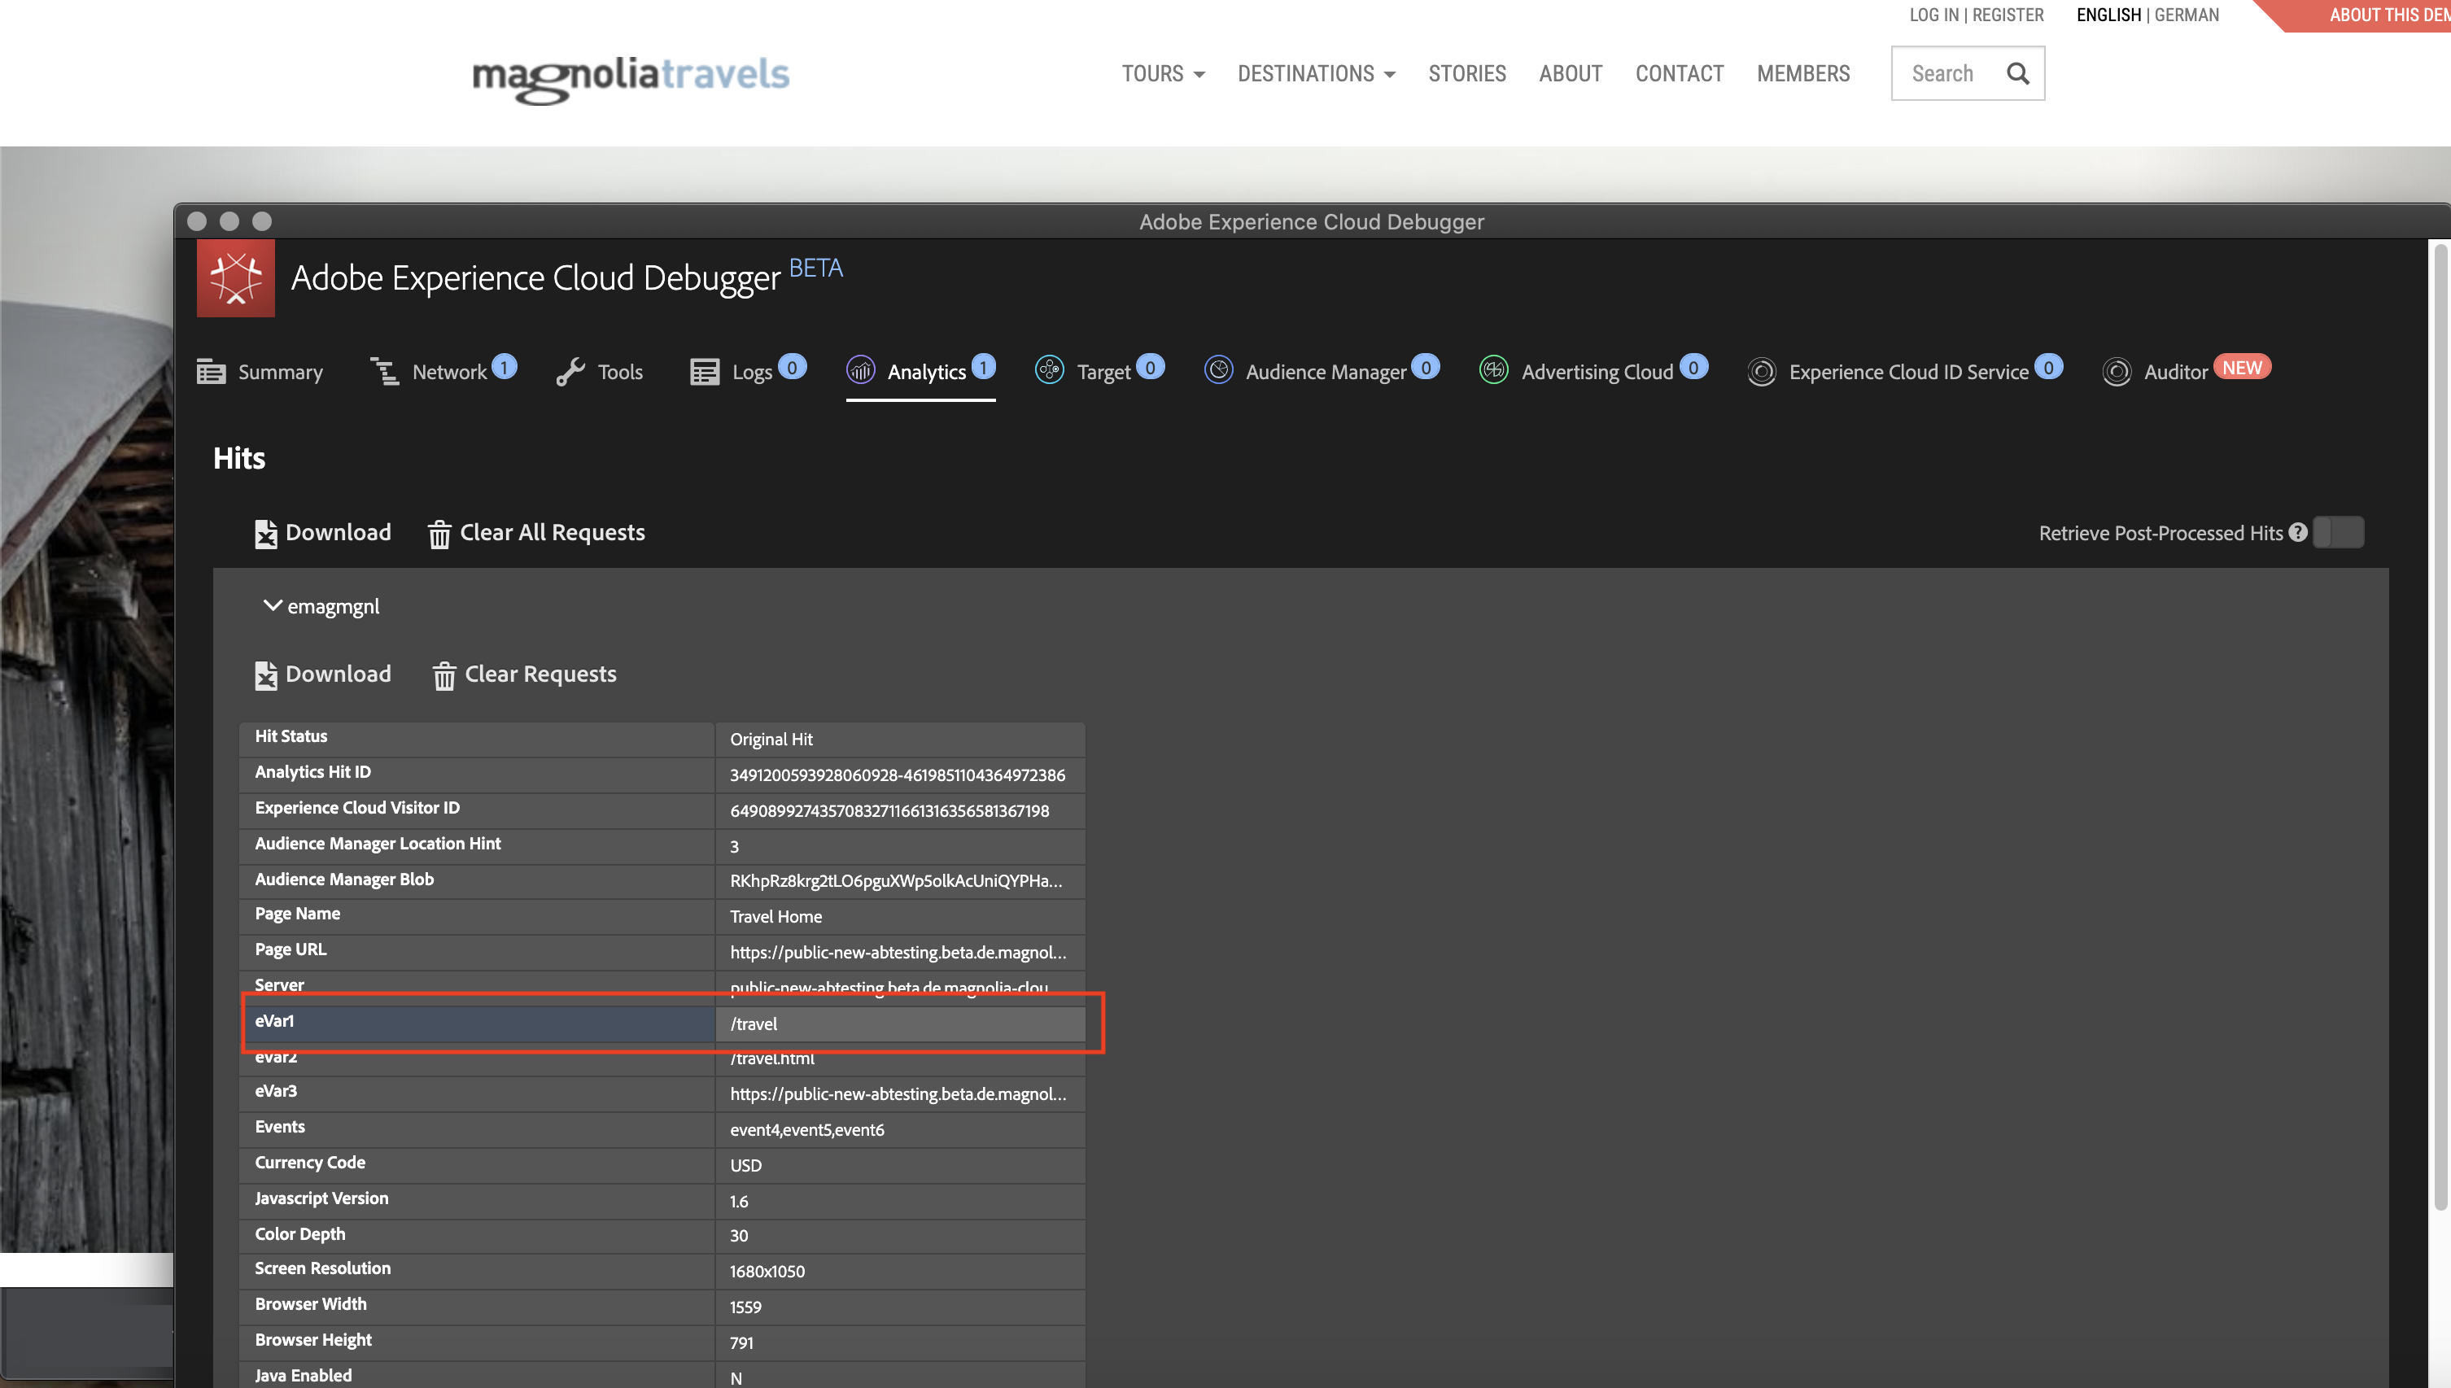
Task: Click the search magnifier icon
Action: coord(2018,73)
